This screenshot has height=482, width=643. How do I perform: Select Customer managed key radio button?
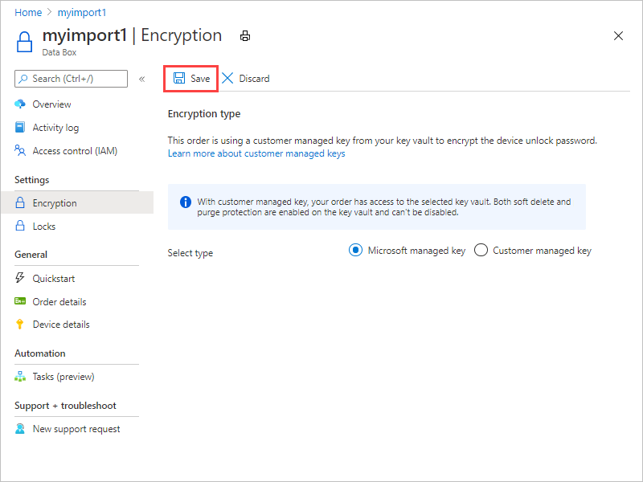tap(481, 250)
